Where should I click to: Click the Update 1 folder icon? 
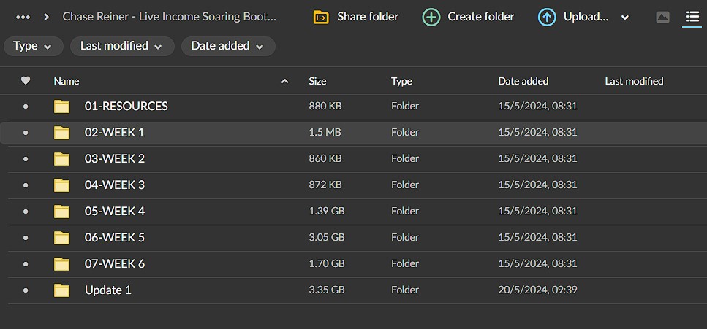pos(62,290)
